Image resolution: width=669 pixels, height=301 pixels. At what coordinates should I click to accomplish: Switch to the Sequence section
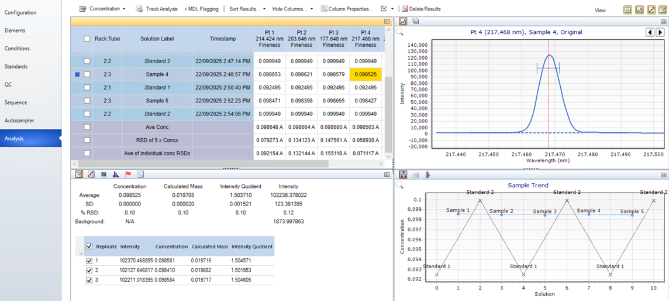16,102
